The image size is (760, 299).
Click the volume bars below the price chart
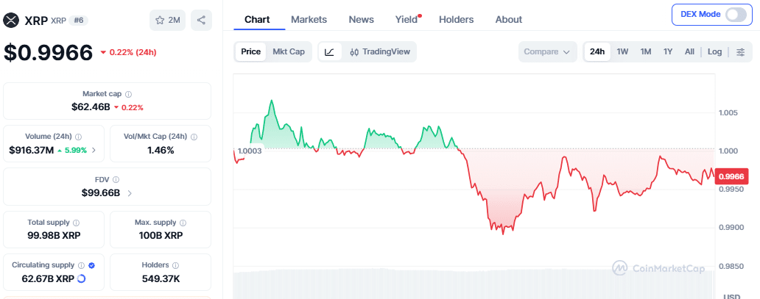point(474,284)
